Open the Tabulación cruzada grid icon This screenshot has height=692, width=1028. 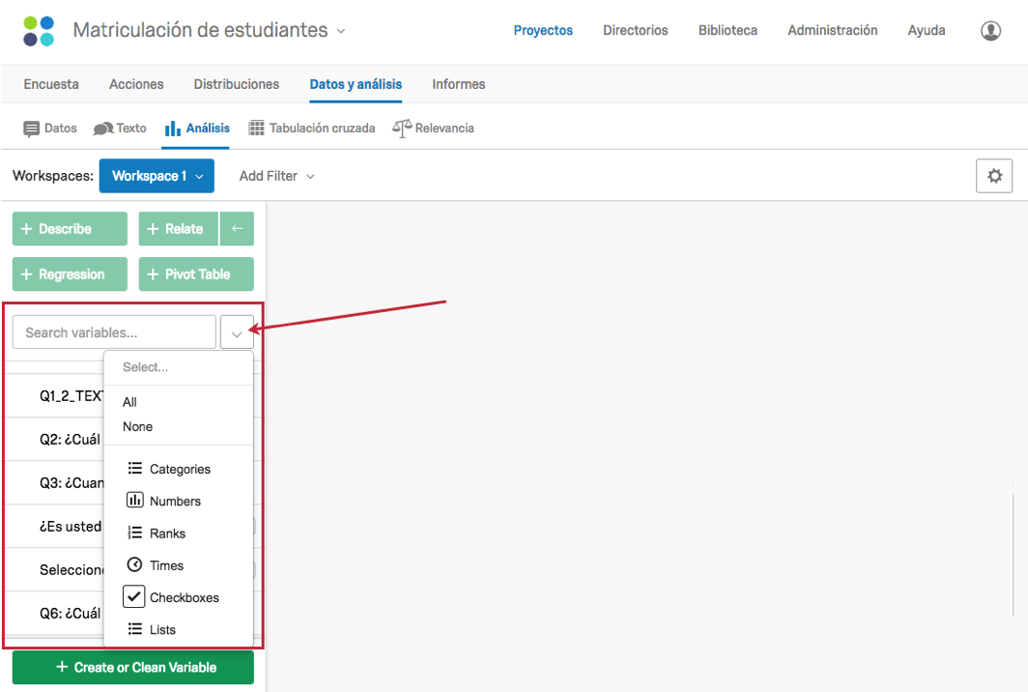(257, 127)
